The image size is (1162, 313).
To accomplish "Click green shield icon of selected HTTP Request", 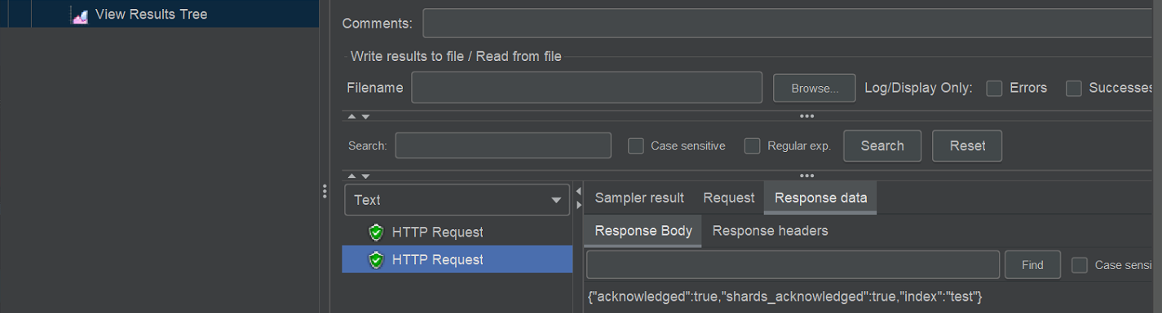I will click(x=376, y=260).
